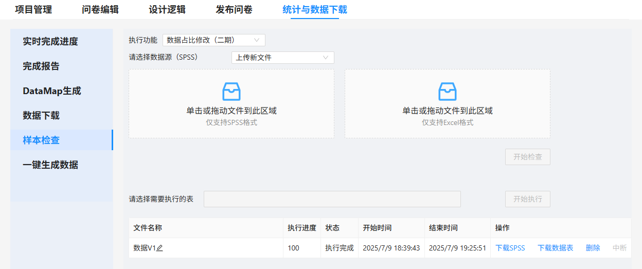
Task: Click the pencil icon beside 数据V1
Action: (x=159, y=248)
